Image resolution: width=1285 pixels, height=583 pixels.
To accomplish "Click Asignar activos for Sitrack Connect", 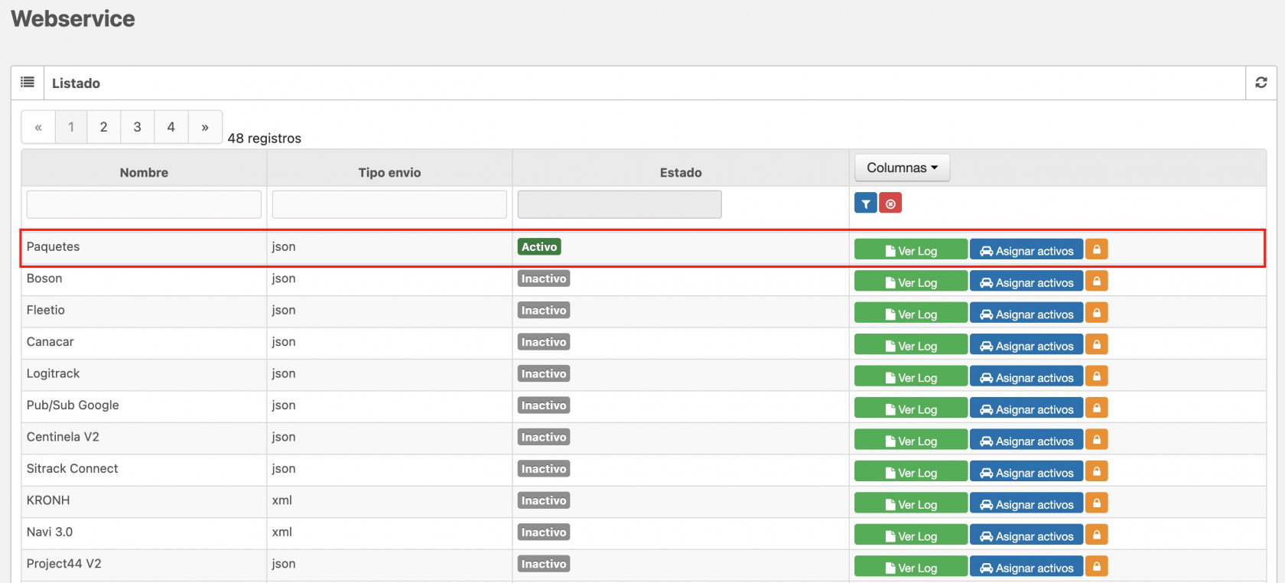I will (1026, 473).
